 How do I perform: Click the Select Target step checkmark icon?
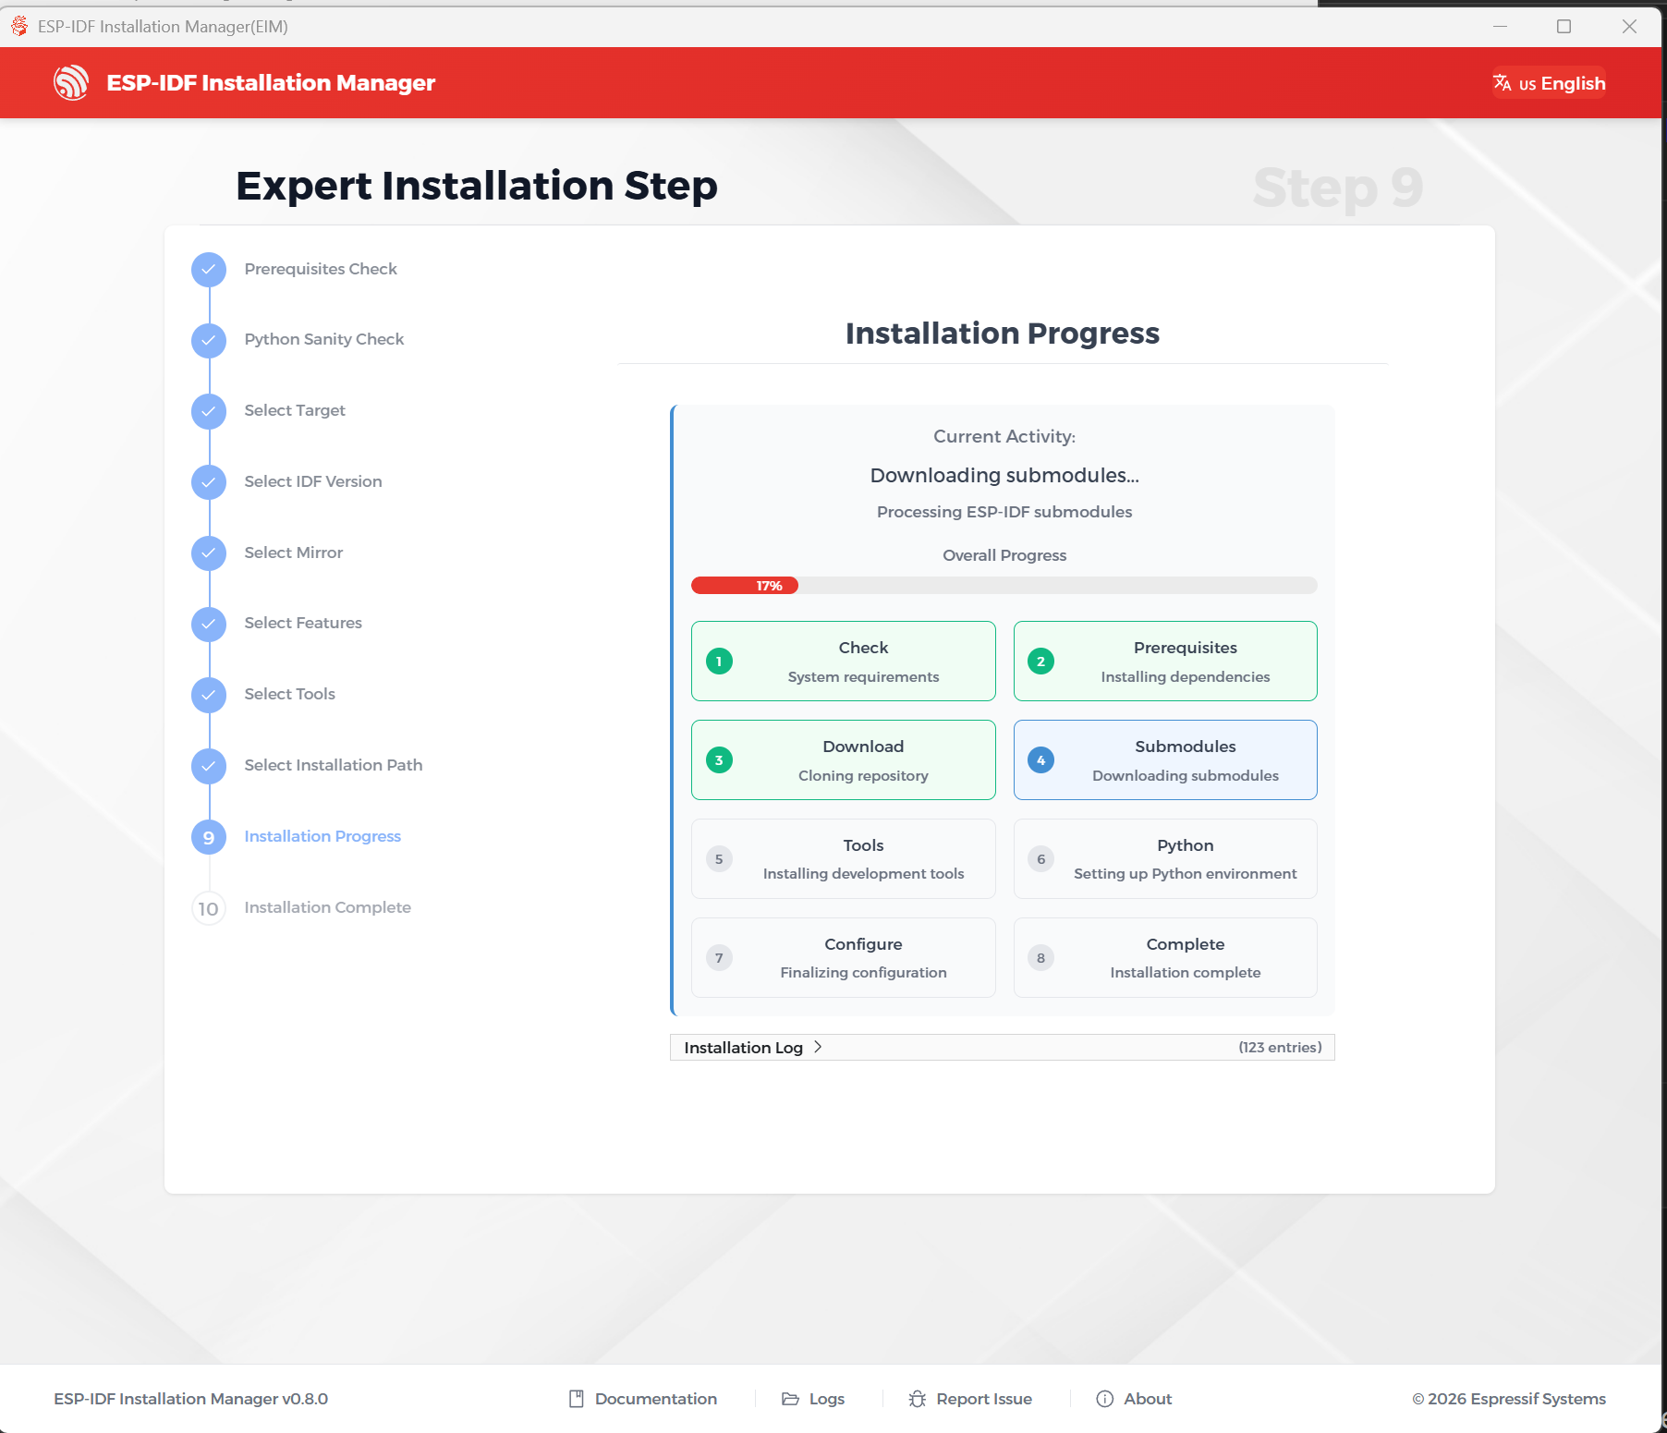click(209, 411)
